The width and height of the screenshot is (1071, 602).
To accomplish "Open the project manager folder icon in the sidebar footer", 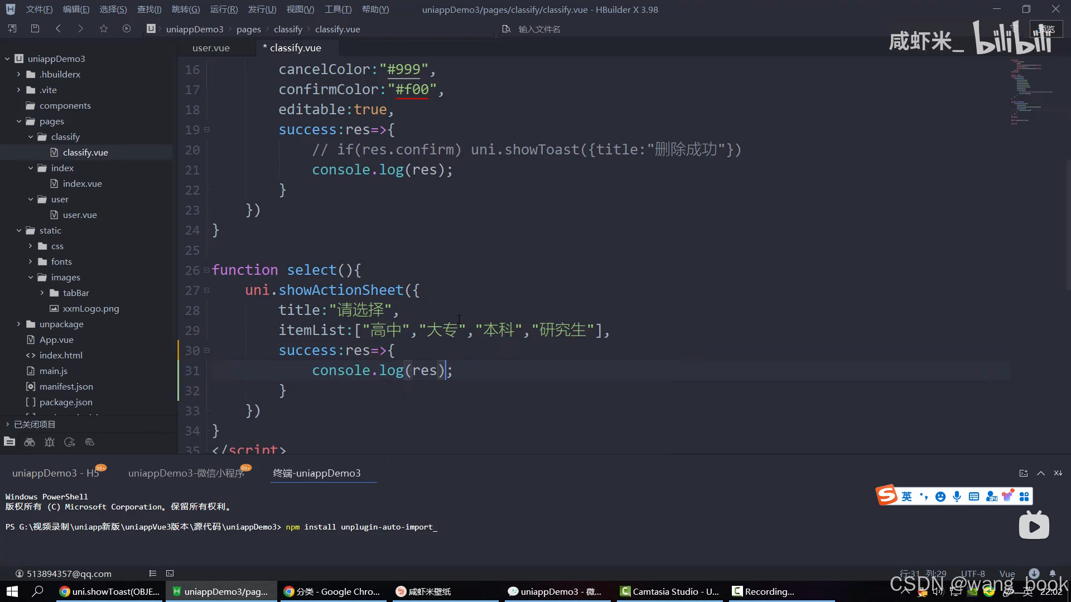I will 9,442.
